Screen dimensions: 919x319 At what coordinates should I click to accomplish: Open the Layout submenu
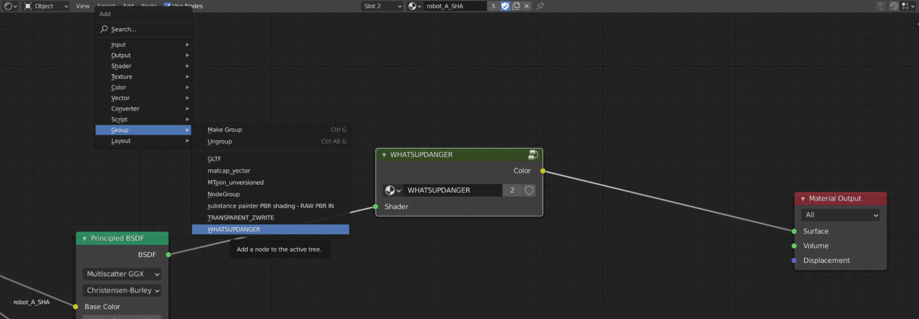click(x=143, y=141)
